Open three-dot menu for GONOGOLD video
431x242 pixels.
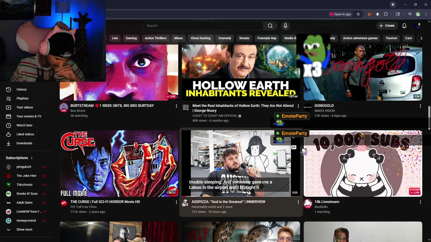(420, 106)
